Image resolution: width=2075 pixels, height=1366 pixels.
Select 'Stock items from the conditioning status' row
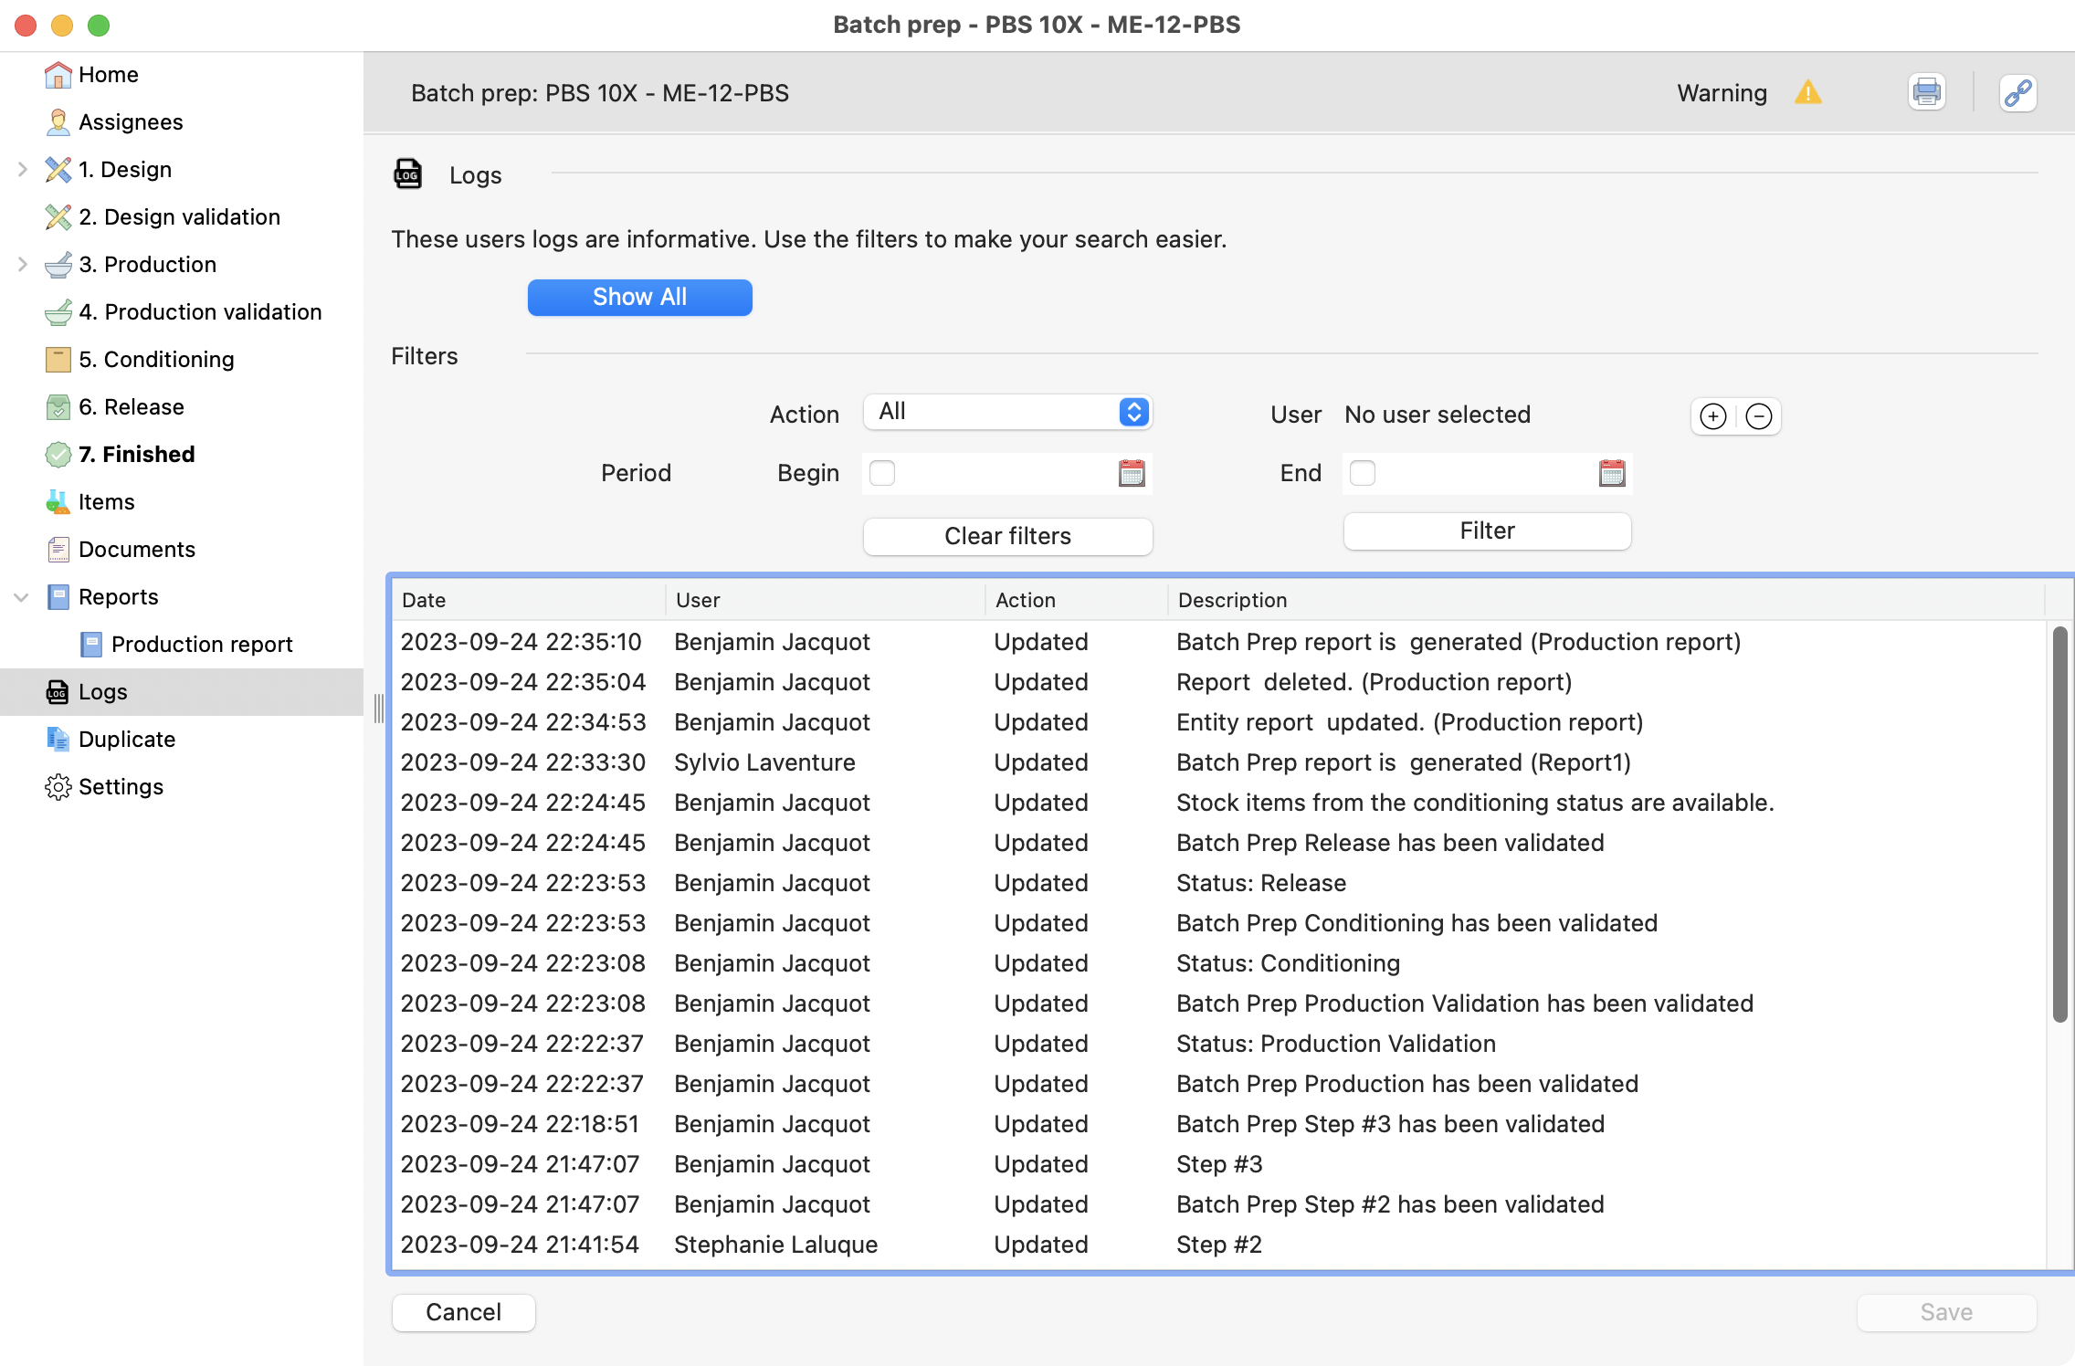[1219, 803]
